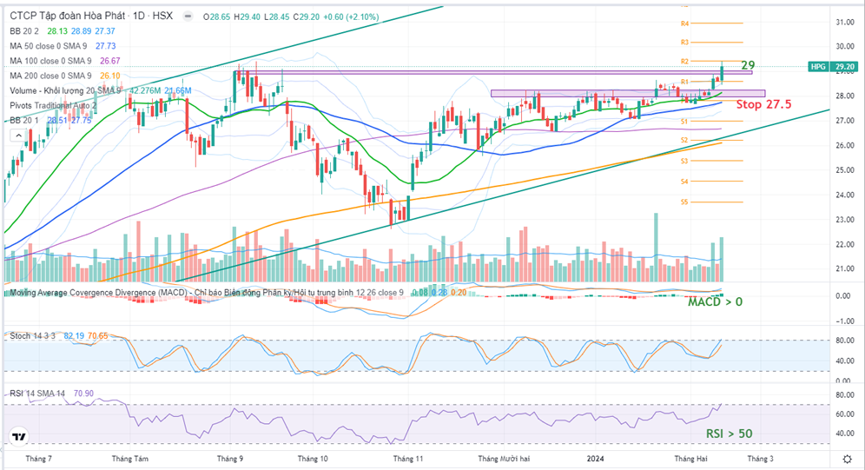Click the 30.00 price axis label
865x470 pixels.
[845, 46]
